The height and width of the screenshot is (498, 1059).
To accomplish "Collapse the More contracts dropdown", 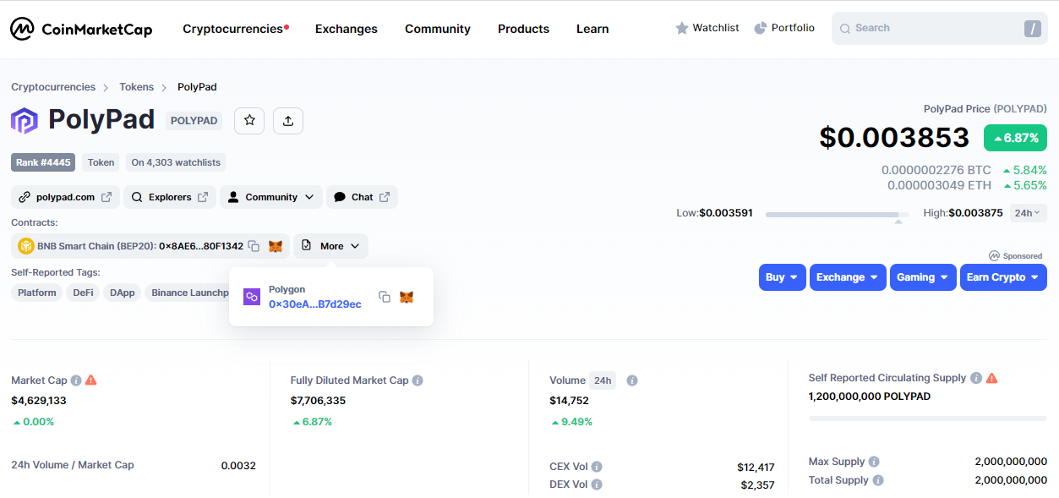I will click(x=330, y=246).
